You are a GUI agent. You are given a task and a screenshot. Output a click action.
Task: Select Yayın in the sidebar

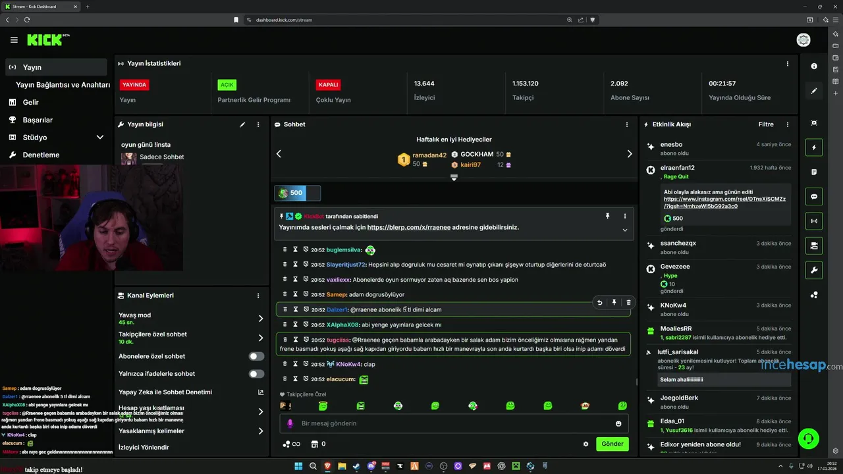tap(55, 67)
